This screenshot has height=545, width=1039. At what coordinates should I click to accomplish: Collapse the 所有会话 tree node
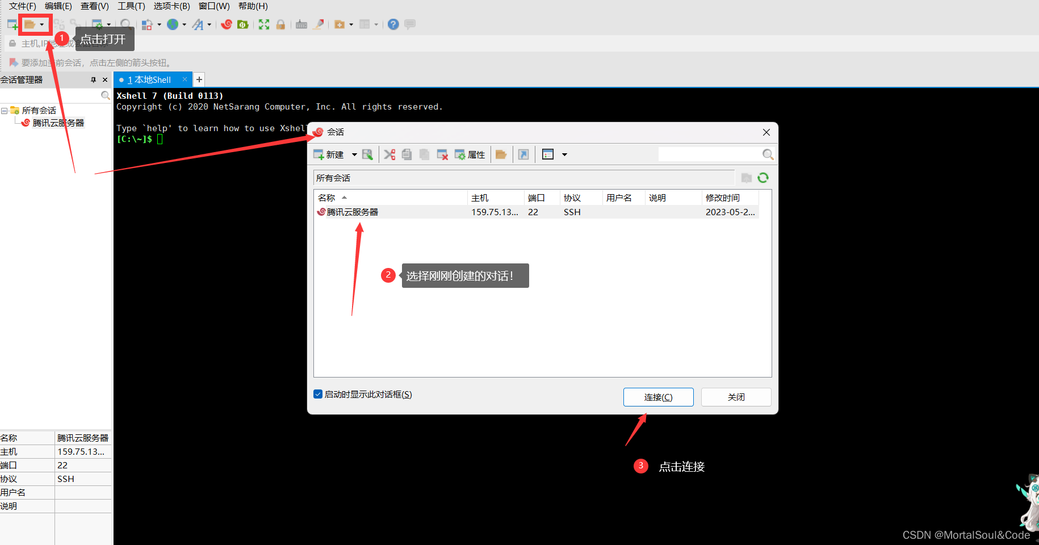(5, 111)
